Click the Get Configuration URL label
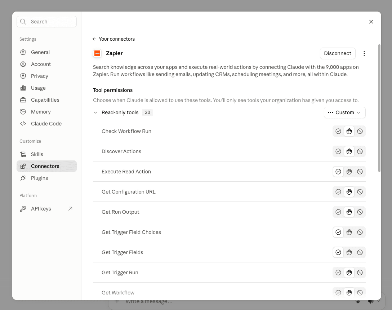Screen dimensions: 392x310 point(129,192)
